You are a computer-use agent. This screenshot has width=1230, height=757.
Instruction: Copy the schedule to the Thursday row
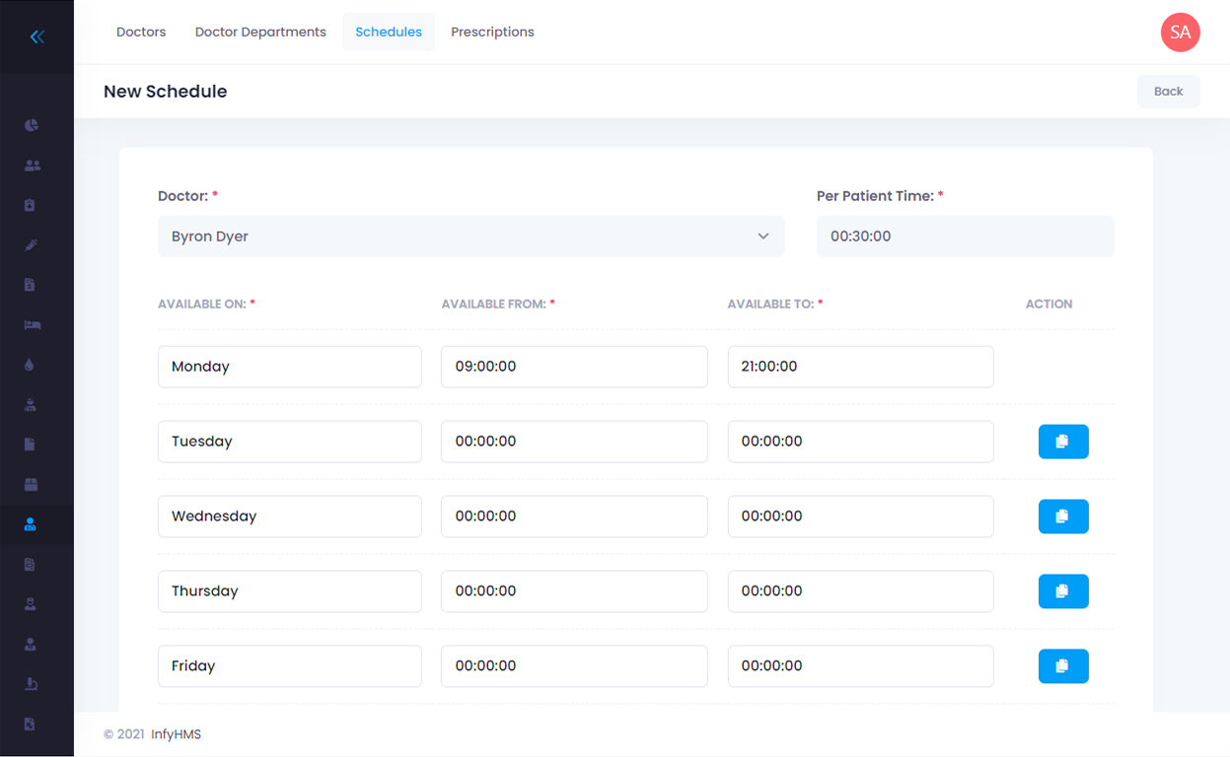[1062, 591]
